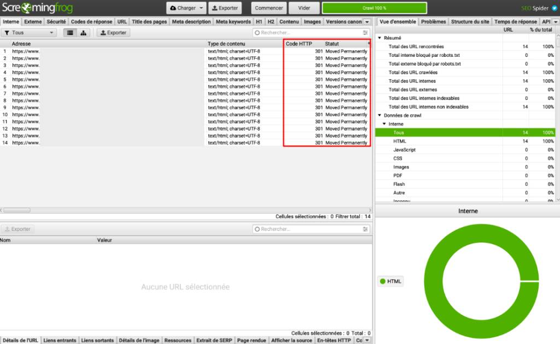Screen dimensions: 560x344
Task: Click the Crawl 100% progress bar
Action: coord(374,8)
